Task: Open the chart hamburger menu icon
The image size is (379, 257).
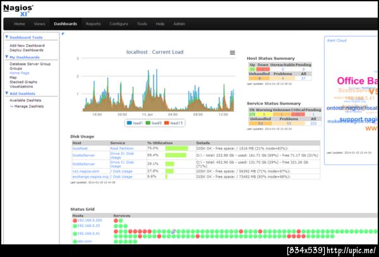Action: click(x=232, y=52)
